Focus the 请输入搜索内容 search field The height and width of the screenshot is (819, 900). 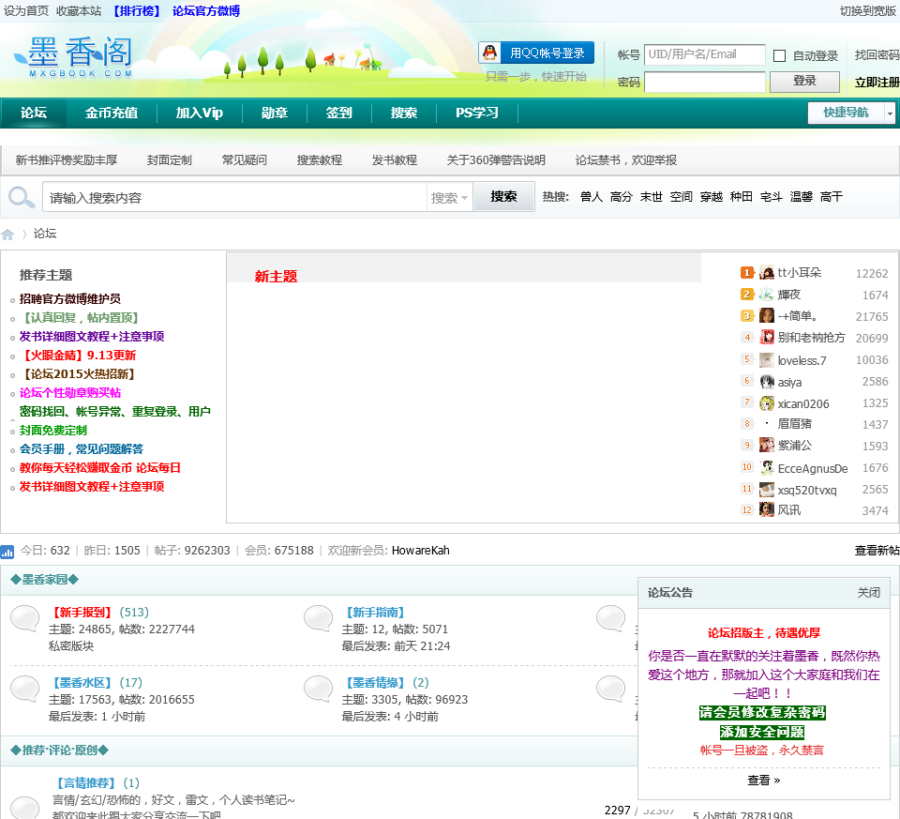coord(234,198)
